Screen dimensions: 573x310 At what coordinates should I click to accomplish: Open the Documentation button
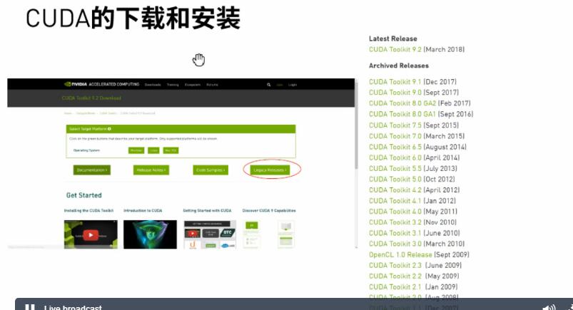click(92, 170)
